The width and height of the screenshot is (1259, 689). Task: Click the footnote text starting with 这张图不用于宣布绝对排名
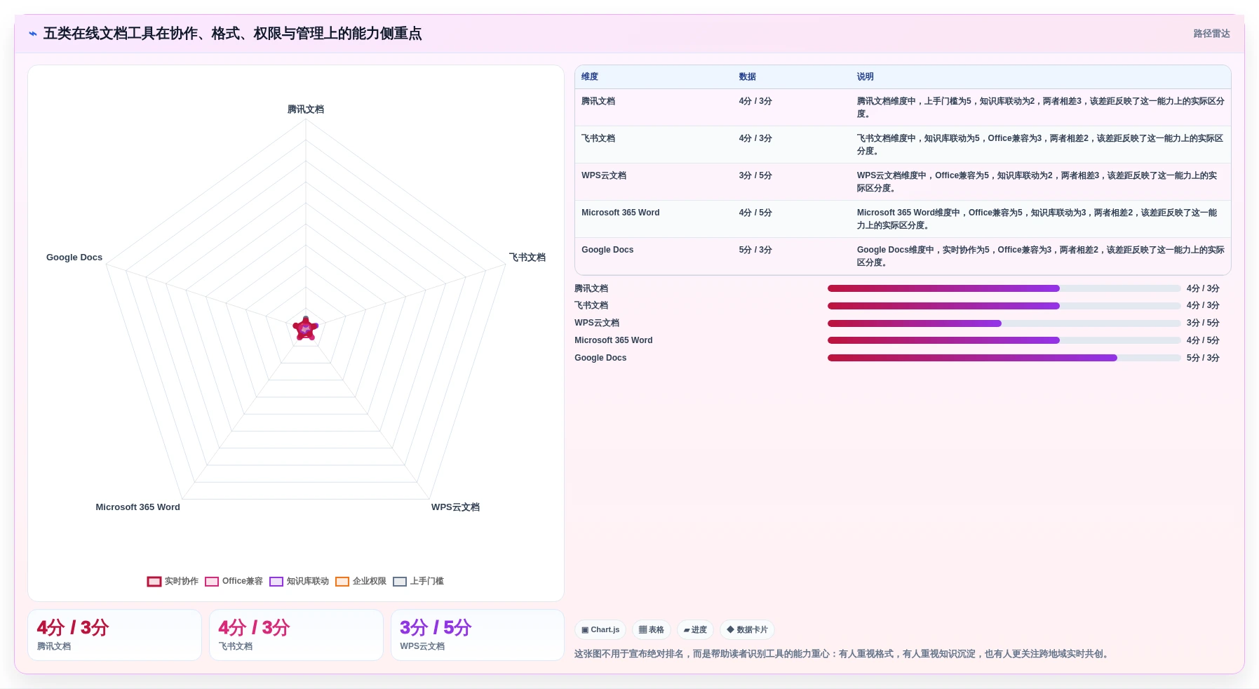[842, 654]
